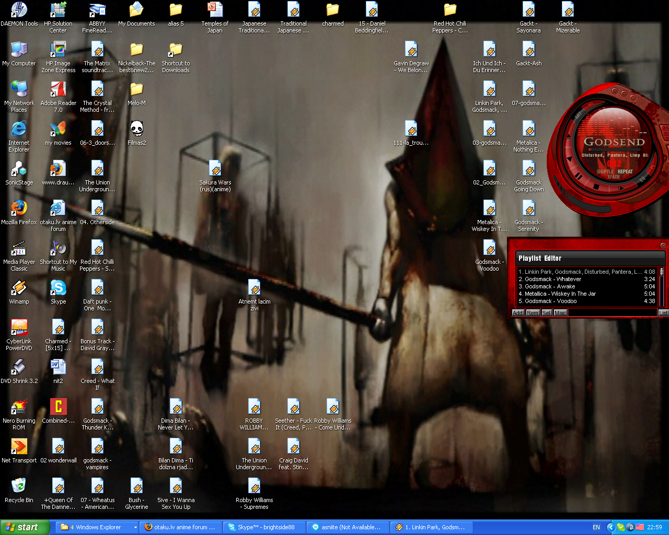Switch to 'otaku.lv anime forum' taskbar item

coord(181,527)
